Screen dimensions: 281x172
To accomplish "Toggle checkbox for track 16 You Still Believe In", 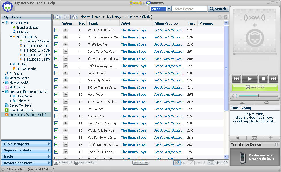I will pos(56,137).
